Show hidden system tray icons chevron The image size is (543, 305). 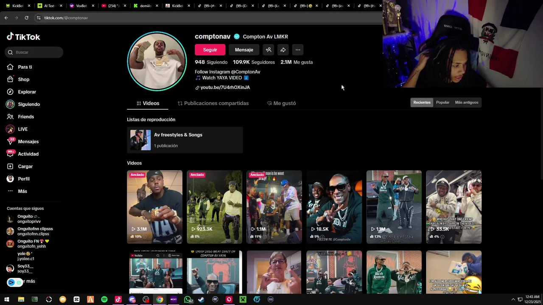pos(513,299)
